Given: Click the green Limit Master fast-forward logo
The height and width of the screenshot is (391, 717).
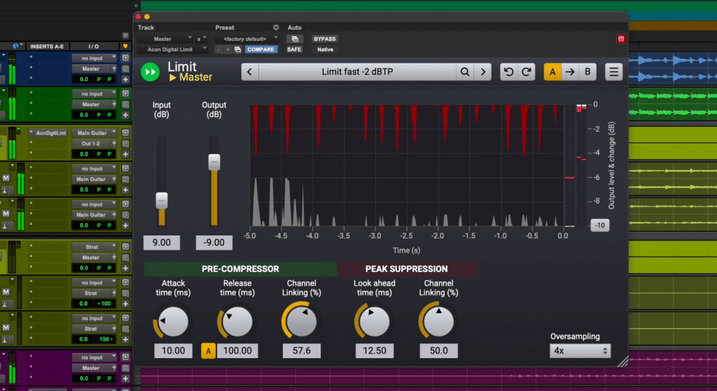Looking at the screenshot, I should 150,72.
